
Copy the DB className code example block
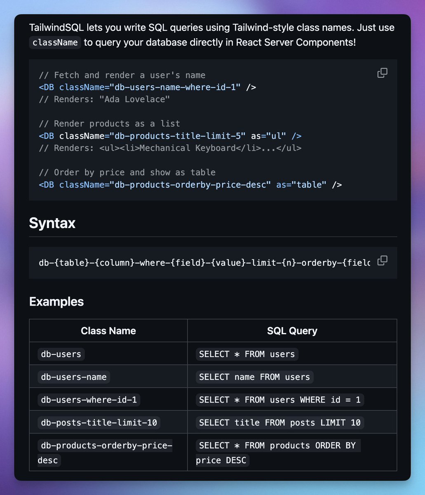point(382,73)
